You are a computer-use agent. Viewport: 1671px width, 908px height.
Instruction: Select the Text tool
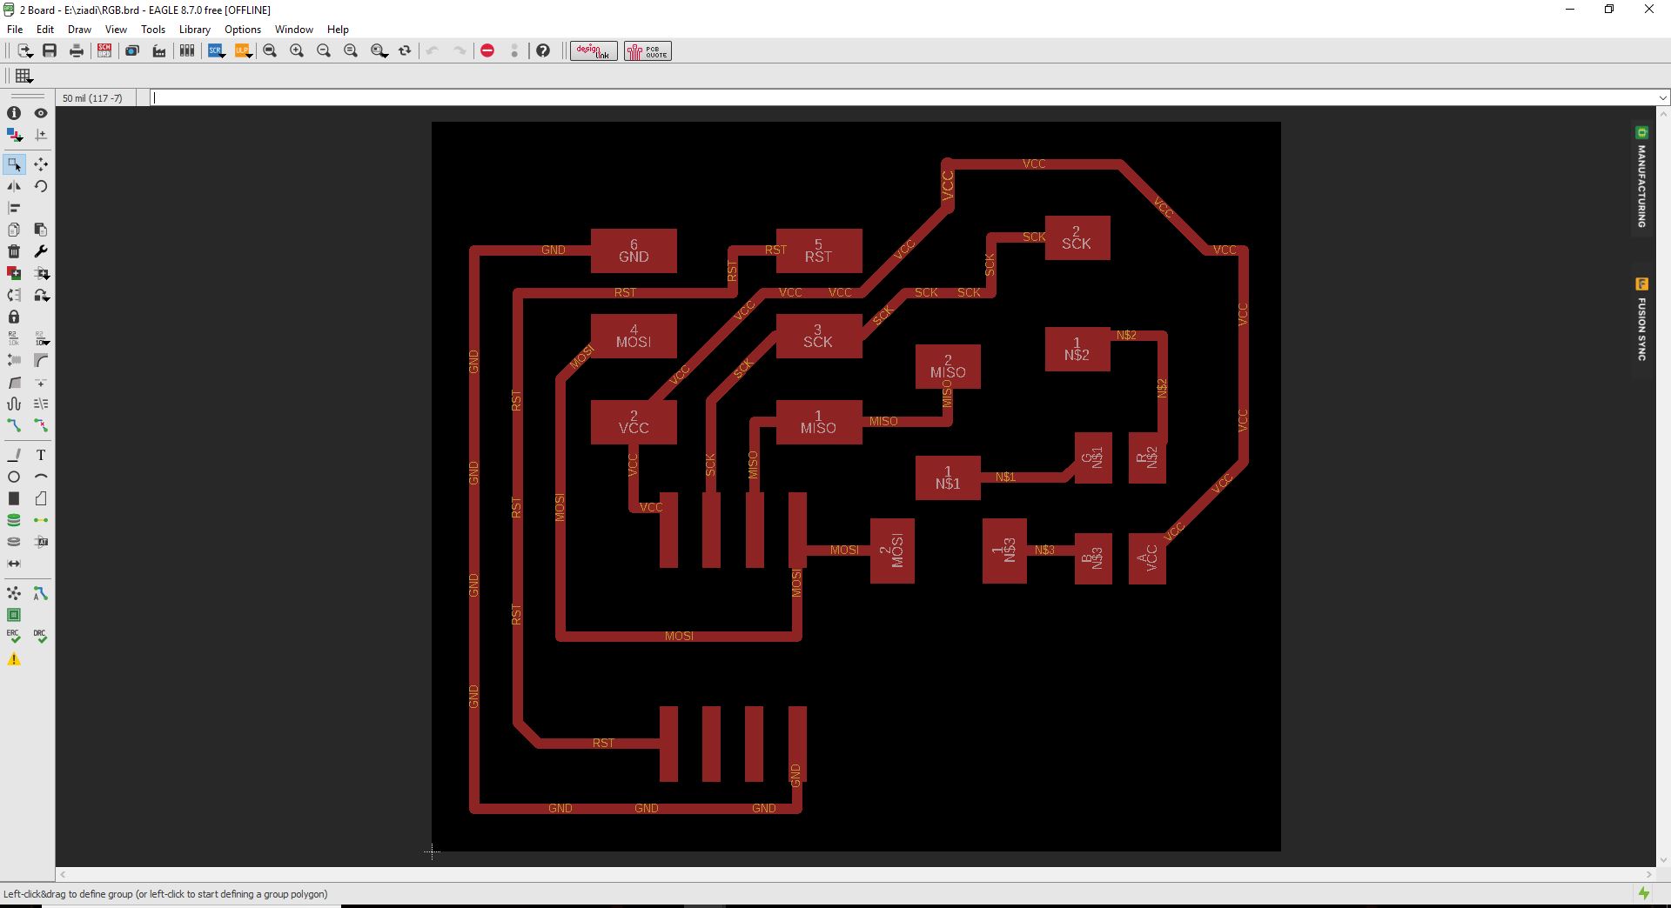point(41,455)
